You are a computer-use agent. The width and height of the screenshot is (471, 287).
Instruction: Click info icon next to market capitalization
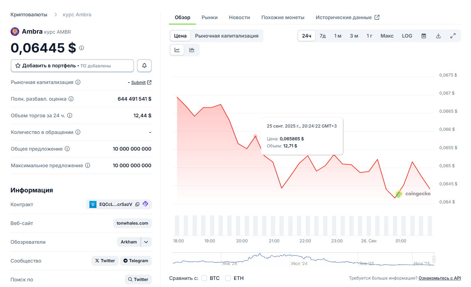coord(78,82)
